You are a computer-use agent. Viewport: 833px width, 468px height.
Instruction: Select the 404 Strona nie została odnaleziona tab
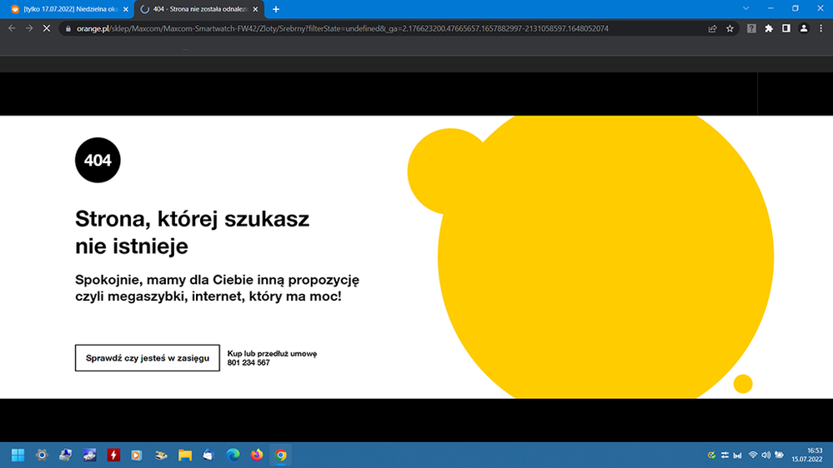198,9
